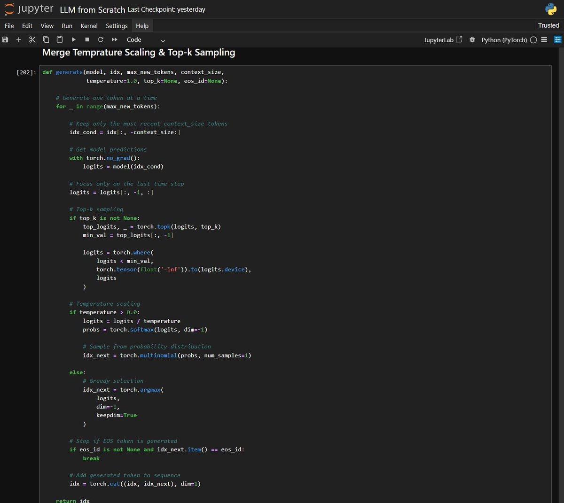
Task: Click 'min_val = top_logits[:, -1]' line
Action: tap(128, 235)
